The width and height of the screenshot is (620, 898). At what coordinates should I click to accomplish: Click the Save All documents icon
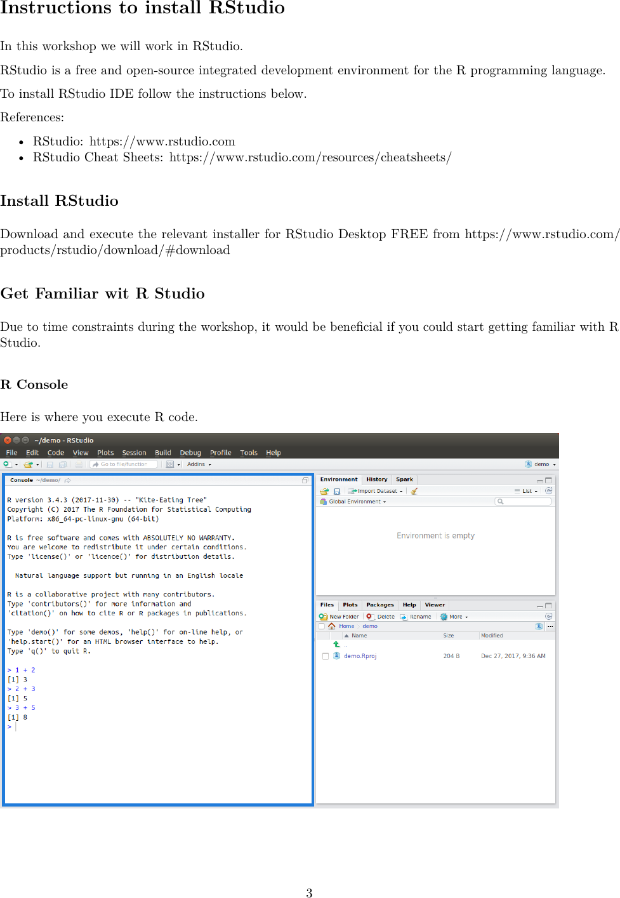tap(63, 464)
